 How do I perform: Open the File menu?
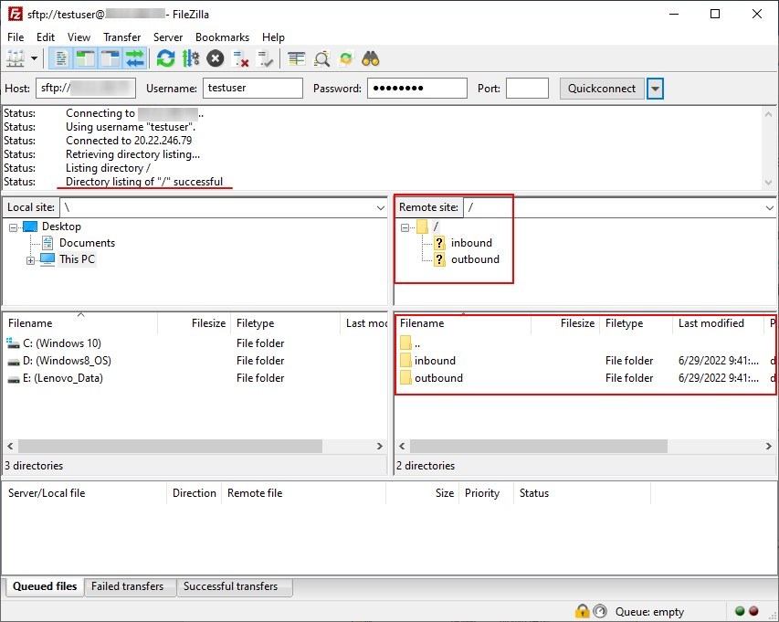point(16,37)
